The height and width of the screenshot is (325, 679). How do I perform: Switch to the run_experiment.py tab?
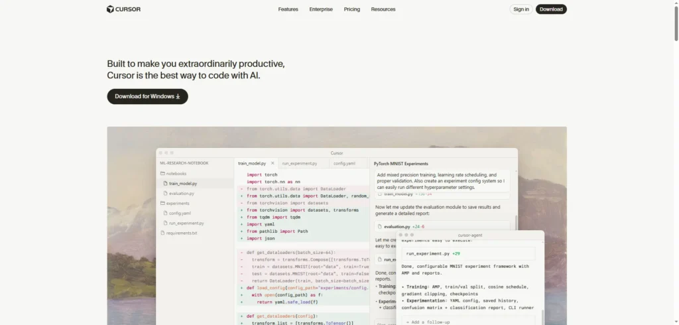tap(300, 163)
